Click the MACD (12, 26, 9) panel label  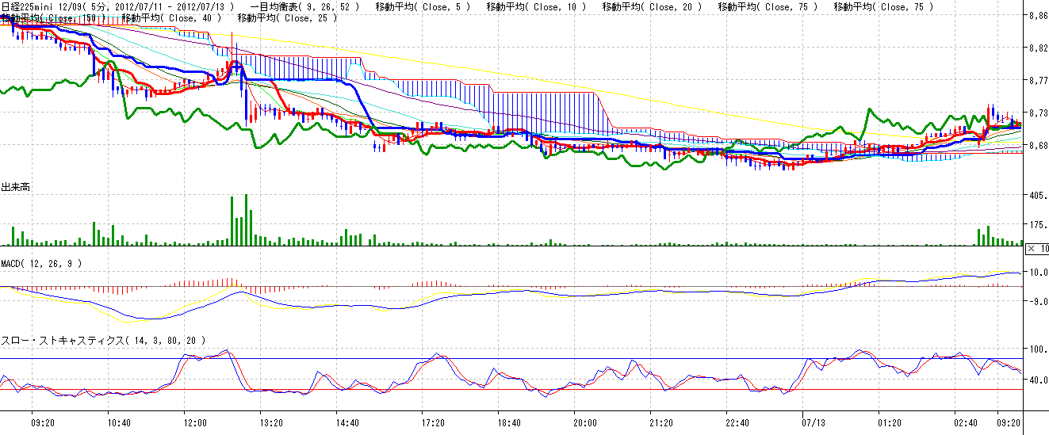[x=41, y=262]
